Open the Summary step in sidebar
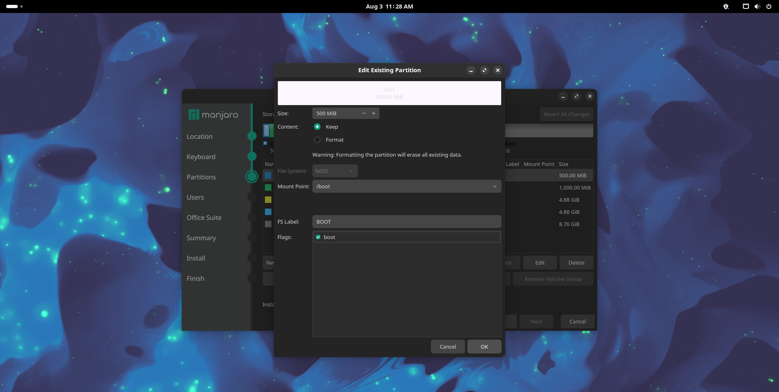Image resolution: width=779 pixels, height=392 pixels. click(201, 238)
